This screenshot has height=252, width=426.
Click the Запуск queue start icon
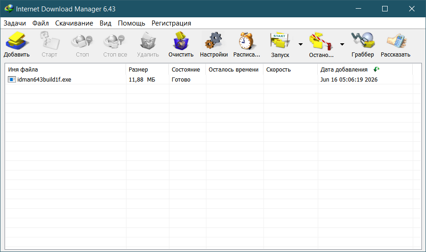[x=280, y=41]
